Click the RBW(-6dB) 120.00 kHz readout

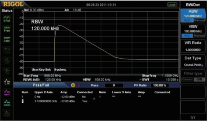pyautogui.click(x=42, y=79)
